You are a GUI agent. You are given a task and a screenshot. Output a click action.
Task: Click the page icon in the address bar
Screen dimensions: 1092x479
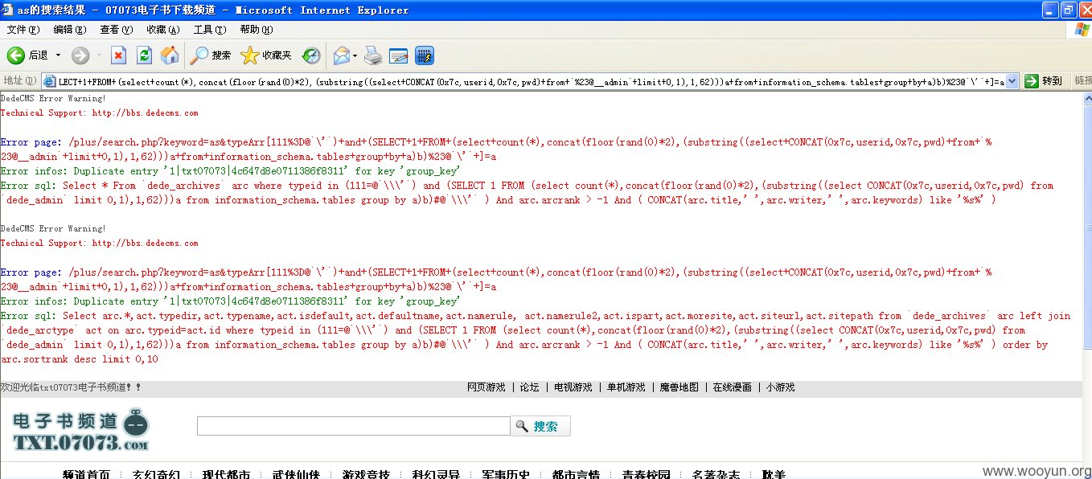pyautogui.click(x=49, y=81)
